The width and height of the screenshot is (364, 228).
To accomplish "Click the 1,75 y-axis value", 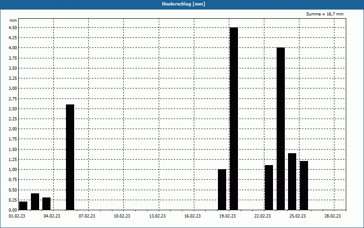I will (13, 139).
